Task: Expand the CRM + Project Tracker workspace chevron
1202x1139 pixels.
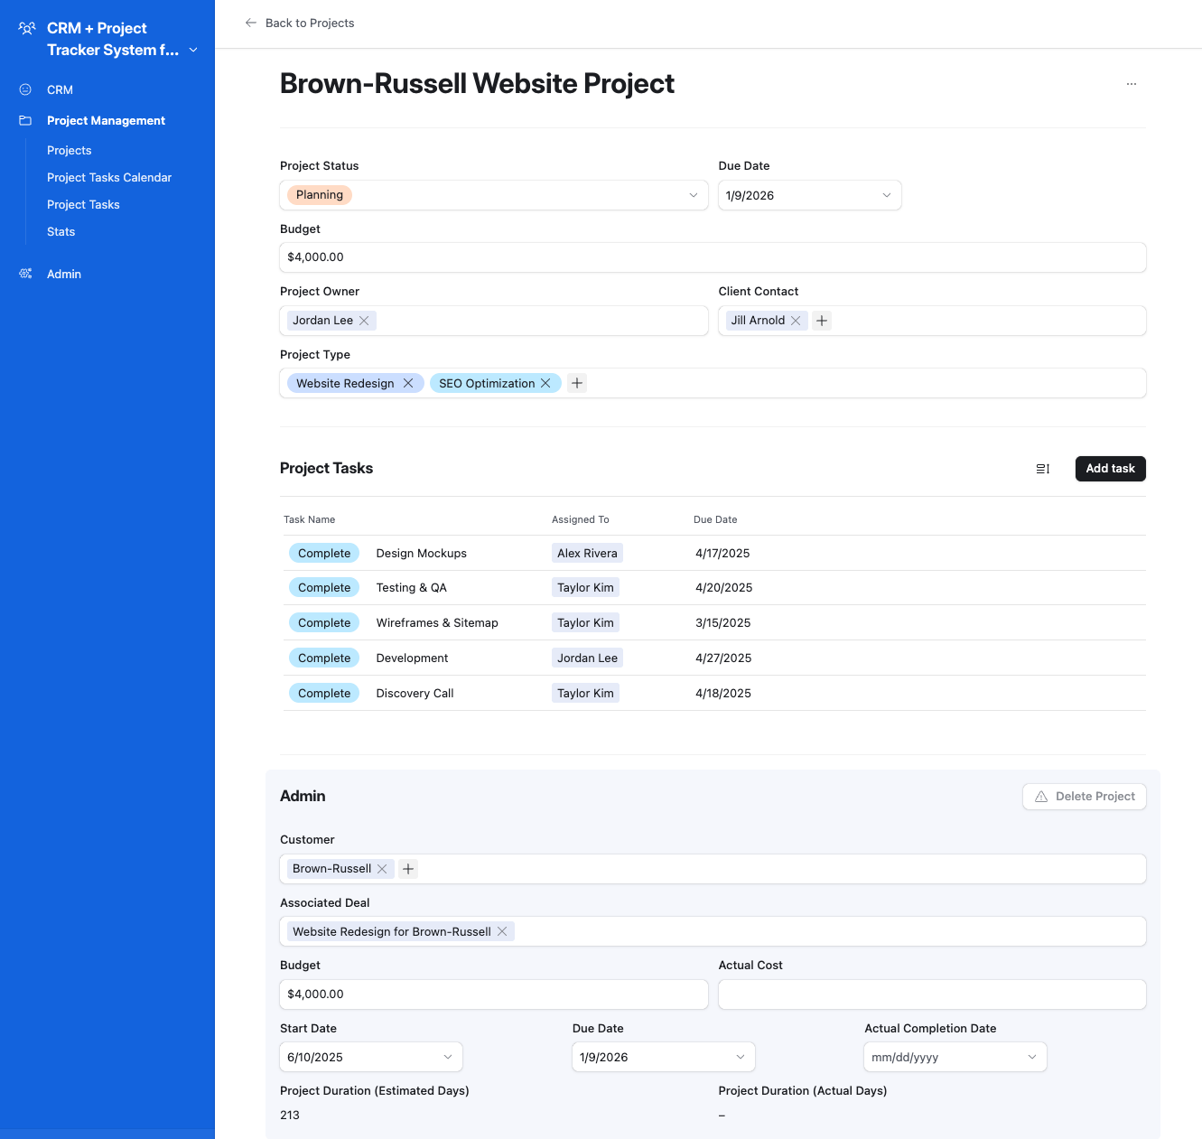Action: [x=193, y=50]
